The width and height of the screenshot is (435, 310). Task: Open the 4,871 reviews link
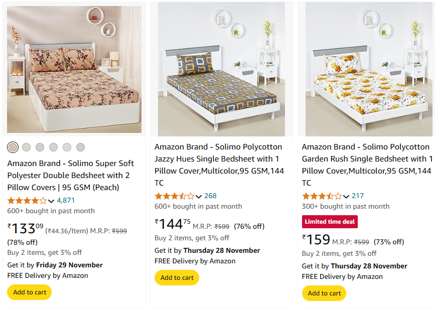pos(66,200)
